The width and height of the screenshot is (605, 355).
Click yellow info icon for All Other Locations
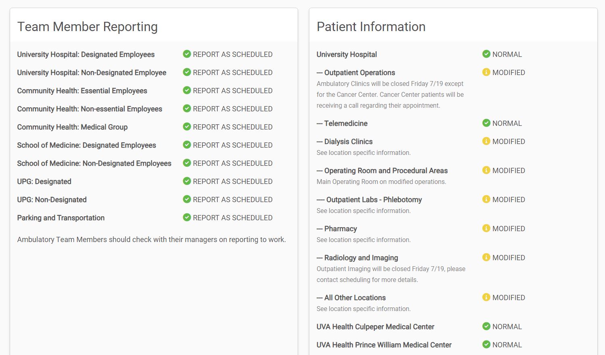pos(486,297)
